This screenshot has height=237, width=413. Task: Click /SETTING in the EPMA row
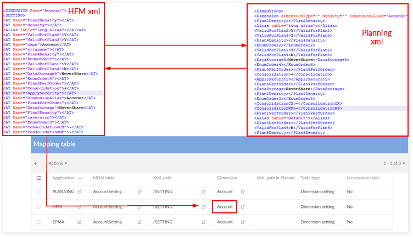point(163,222)
